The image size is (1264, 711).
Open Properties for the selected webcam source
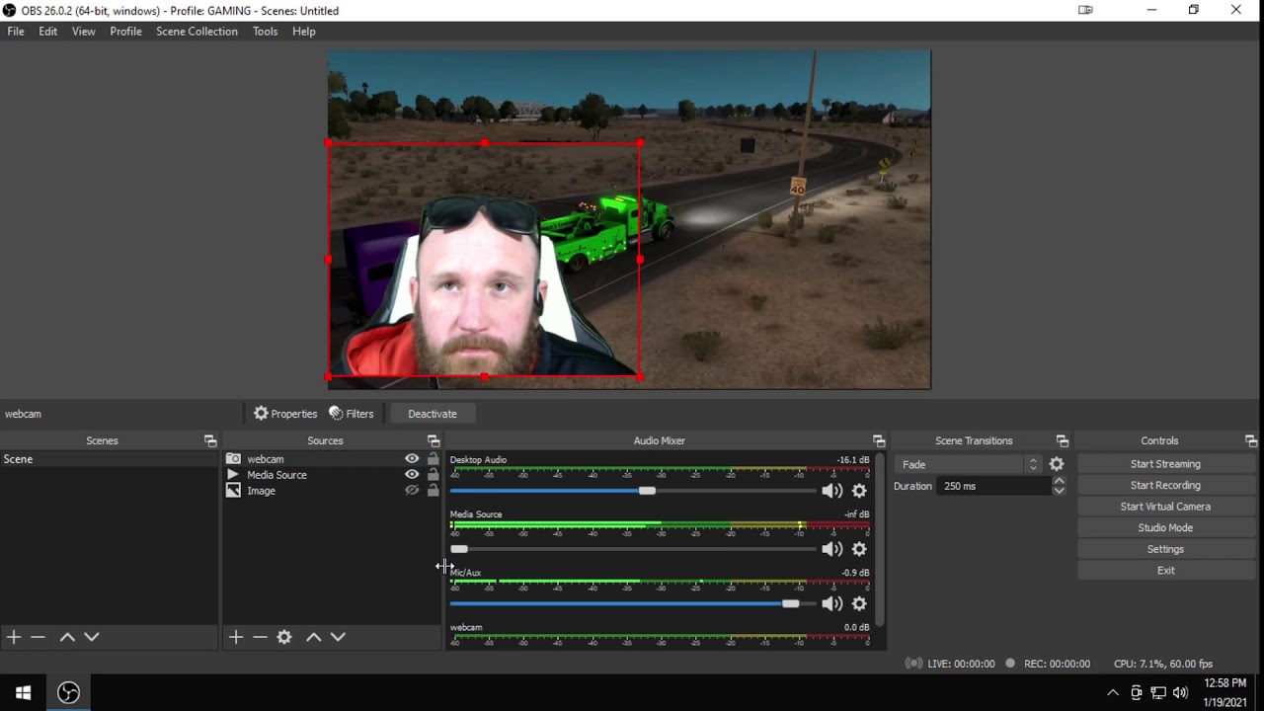(x=285, y=414)
